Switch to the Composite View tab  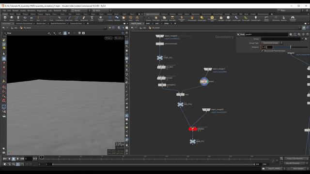coord(76,24)
